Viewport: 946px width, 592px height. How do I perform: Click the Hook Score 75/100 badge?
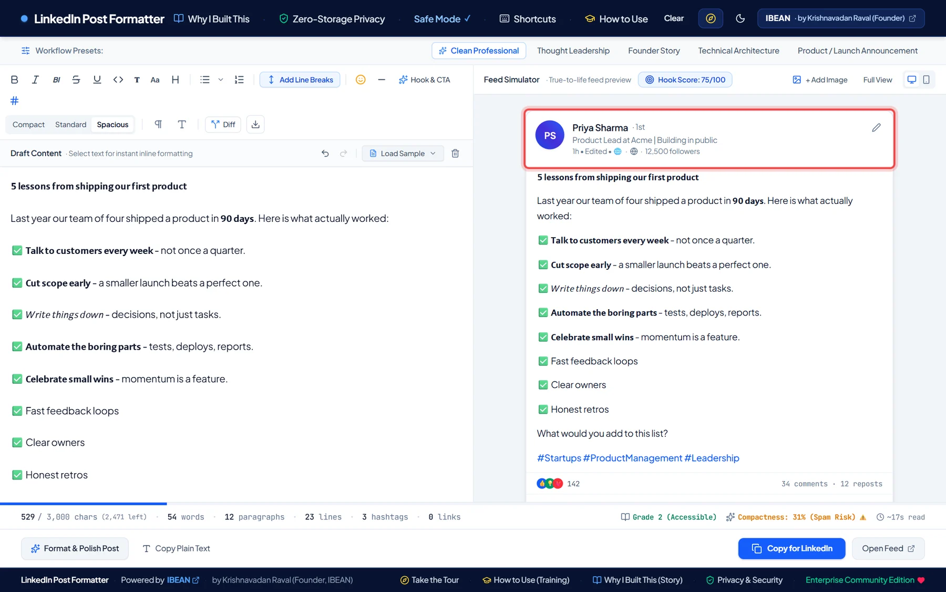coord(685,80)
